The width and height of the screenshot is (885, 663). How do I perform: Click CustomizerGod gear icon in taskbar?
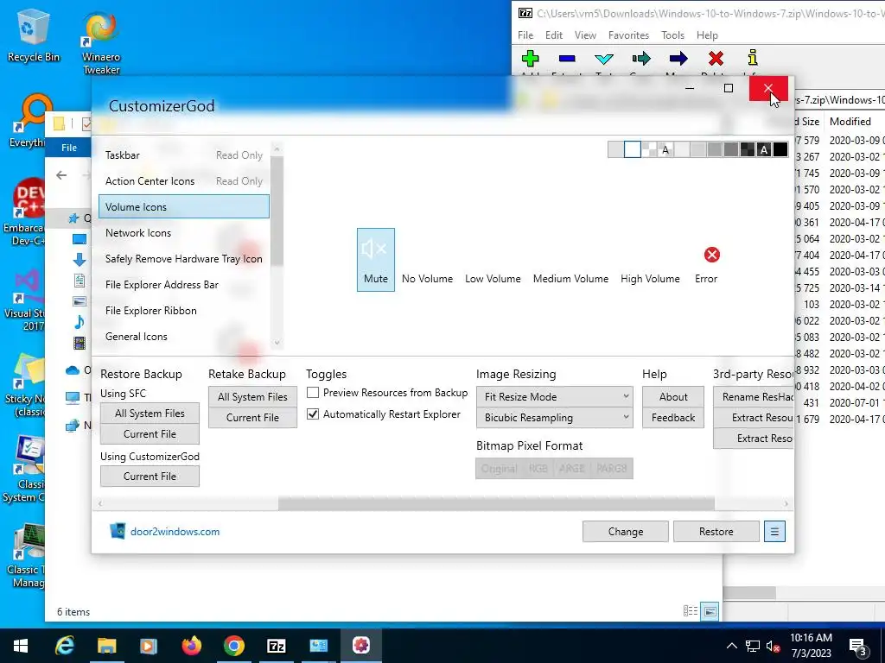click(361, 646)
